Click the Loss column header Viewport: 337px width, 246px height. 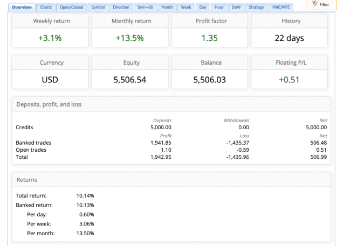coord(245,136)
